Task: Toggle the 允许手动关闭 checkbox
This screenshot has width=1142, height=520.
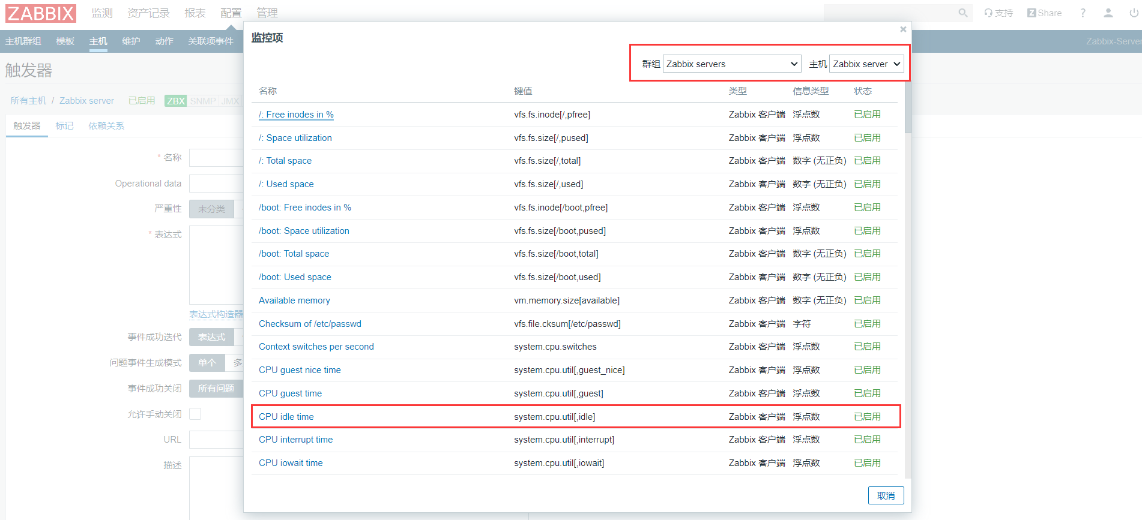Action: [x=195, y=414]
